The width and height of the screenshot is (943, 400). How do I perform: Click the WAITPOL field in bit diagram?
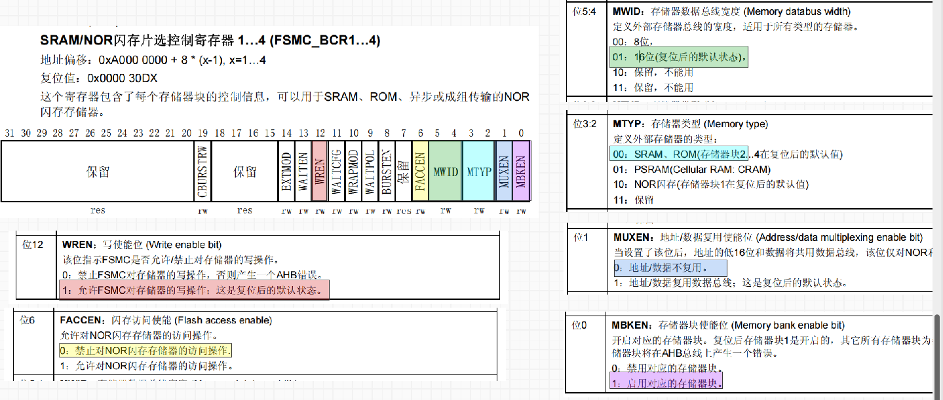(x=370, y=172)
